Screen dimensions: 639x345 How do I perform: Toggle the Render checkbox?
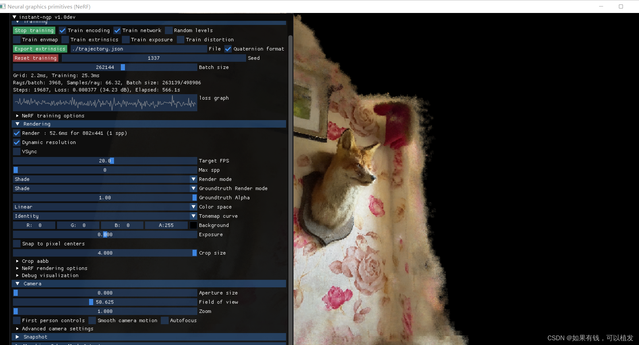pos(17,133)
